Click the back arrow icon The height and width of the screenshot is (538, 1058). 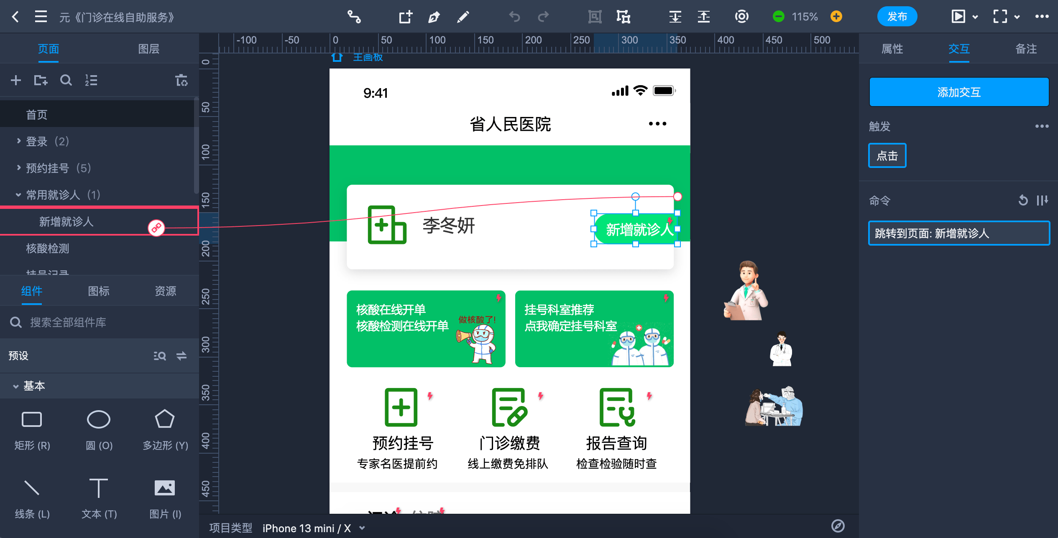click(15, 17)
